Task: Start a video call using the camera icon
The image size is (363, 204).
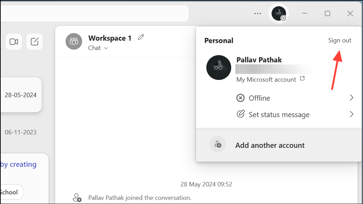Action: coord(14,41)
